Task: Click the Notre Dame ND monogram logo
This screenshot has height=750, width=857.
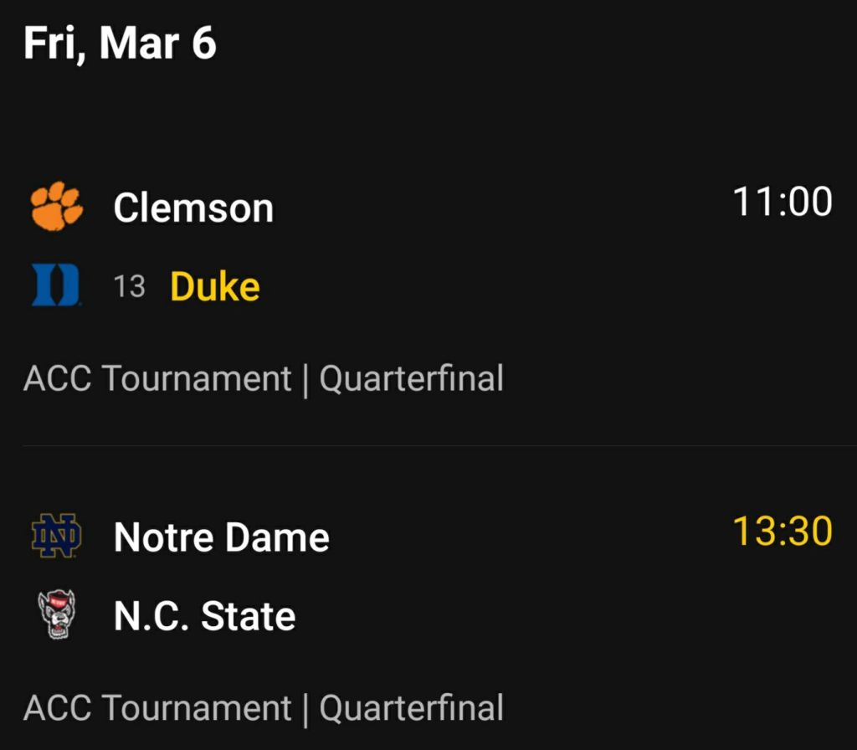Action: (x=56, y=536)
